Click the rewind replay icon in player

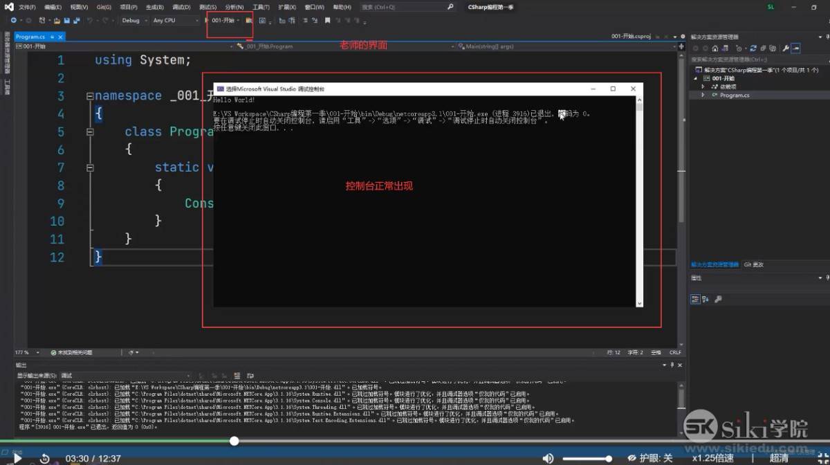point(44,458)
